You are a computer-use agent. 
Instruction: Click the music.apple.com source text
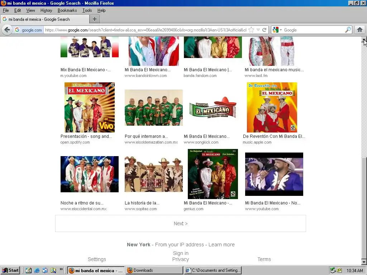(257, 142)
